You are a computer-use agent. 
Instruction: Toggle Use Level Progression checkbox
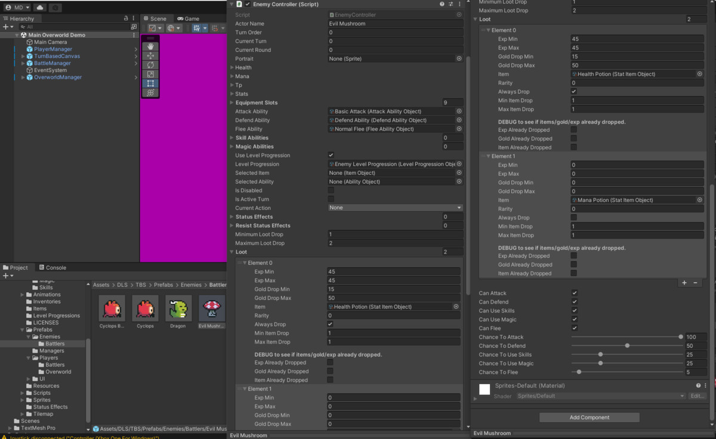(x=331, y=155)
